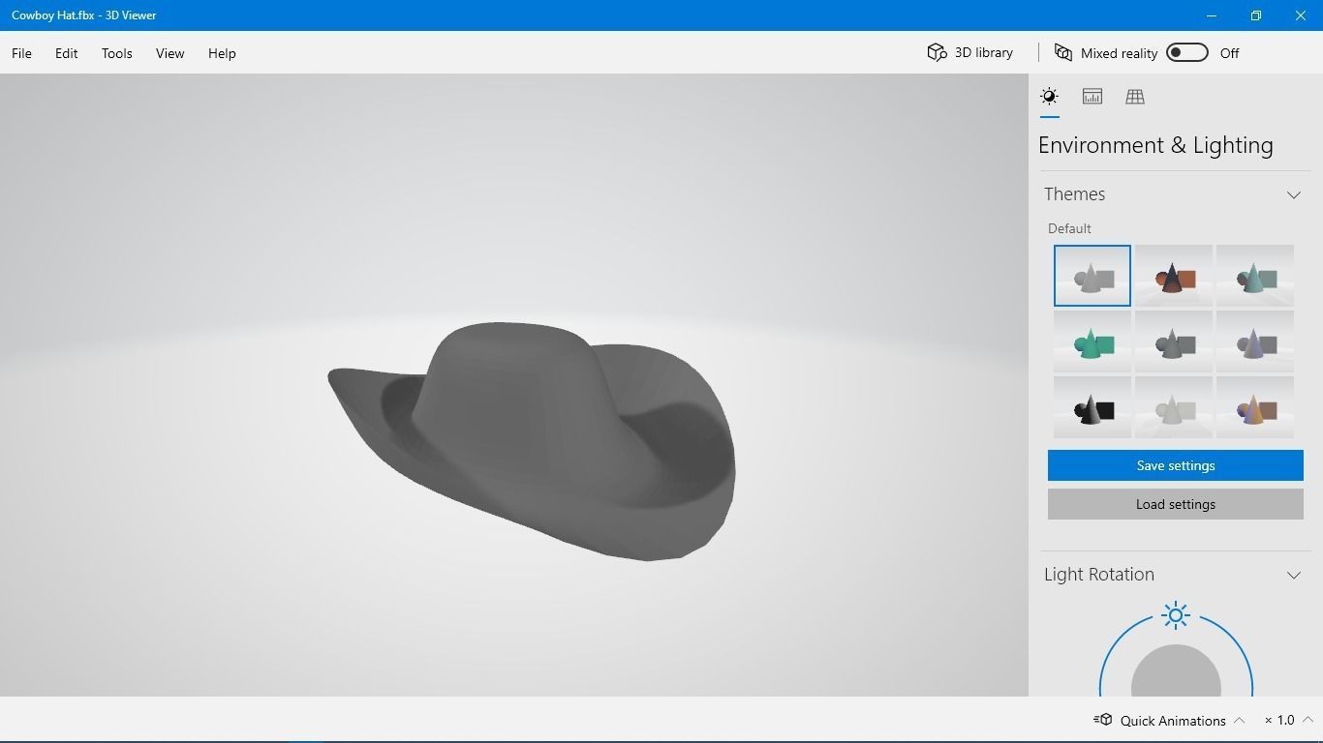The width and height of the screenshot is (1323, 743).
Task: Toggle the Mixed reality switch
Action: pyautogui.click(x=1187, y=52)
